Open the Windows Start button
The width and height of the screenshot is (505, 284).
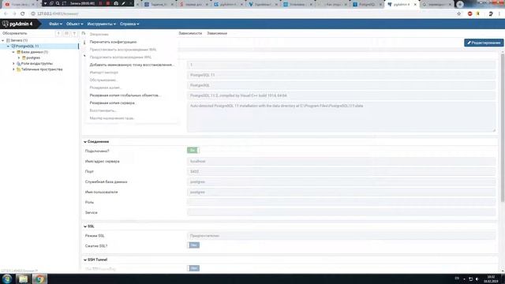coord(7,278)
